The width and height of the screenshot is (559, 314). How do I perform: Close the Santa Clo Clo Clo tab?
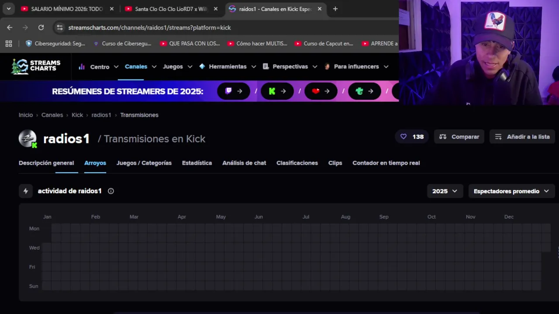[x=215, y=9]
